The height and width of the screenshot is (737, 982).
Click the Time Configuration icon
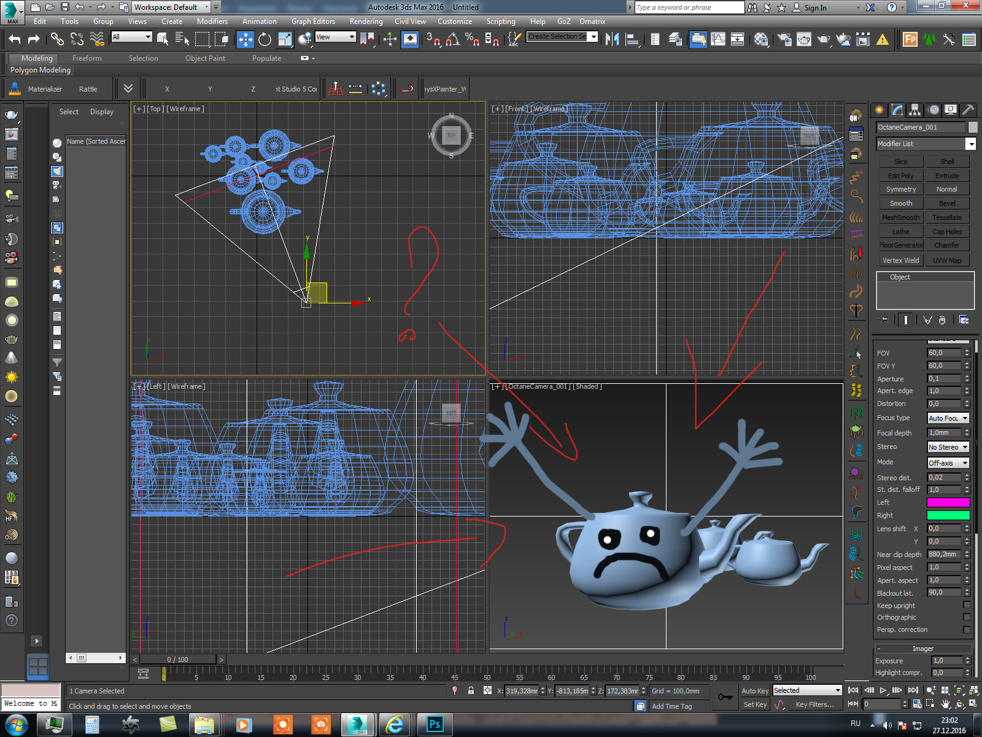coord(917,704)
